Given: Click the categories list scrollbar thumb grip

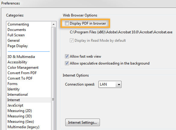Looking at the screenshot, I should tap(53, 99).
